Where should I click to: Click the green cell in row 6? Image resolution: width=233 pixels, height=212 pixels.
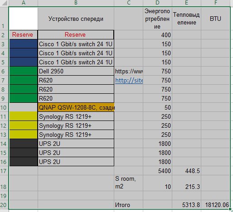click(24, 71)
